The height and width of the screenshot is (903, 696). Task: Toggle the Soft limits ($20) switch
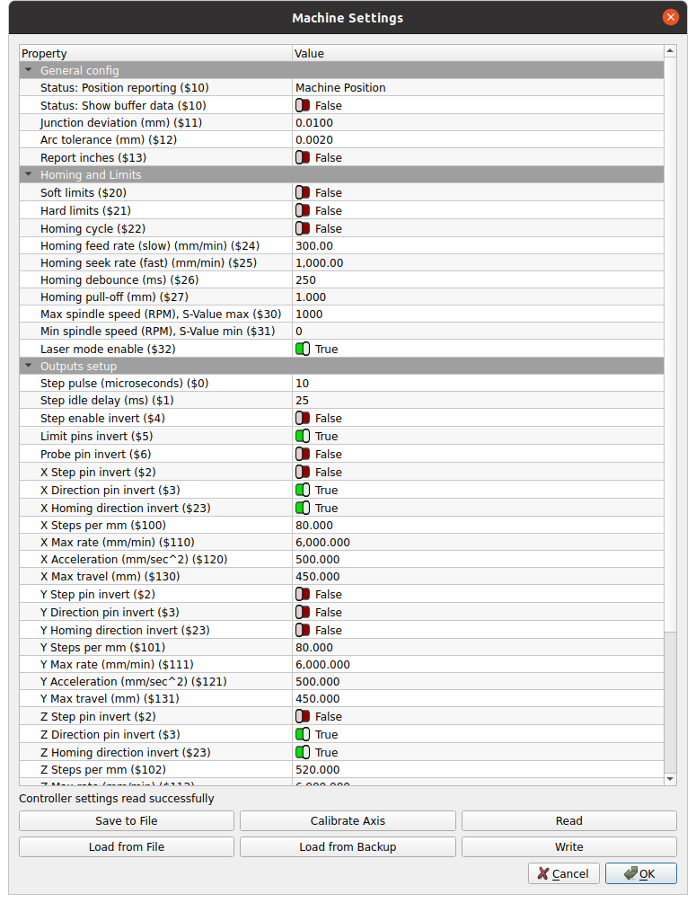tap(303, 193)
